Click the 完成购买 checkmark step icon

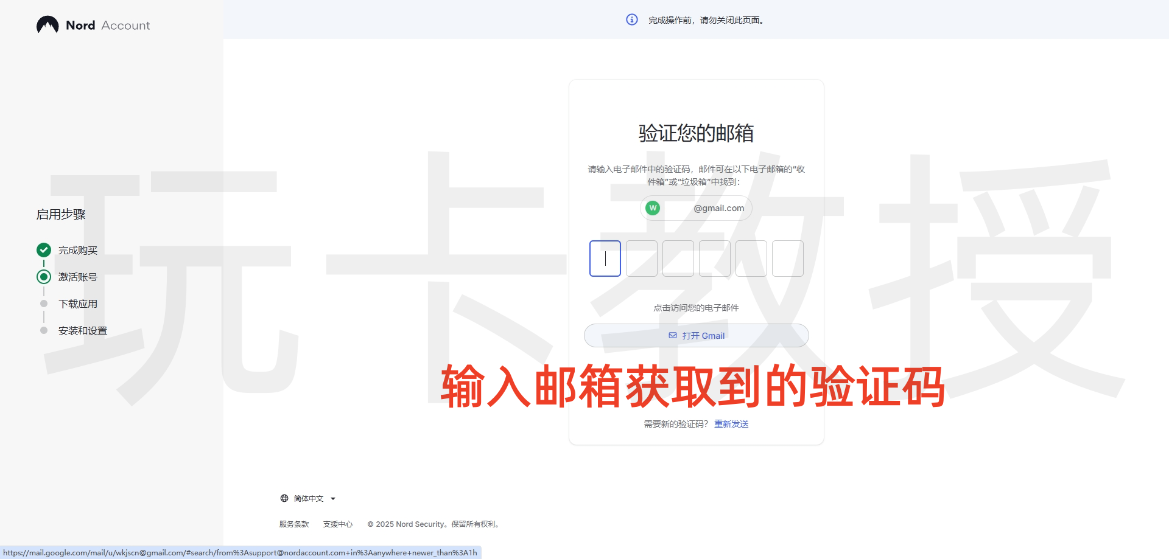[x=43, y=249]
